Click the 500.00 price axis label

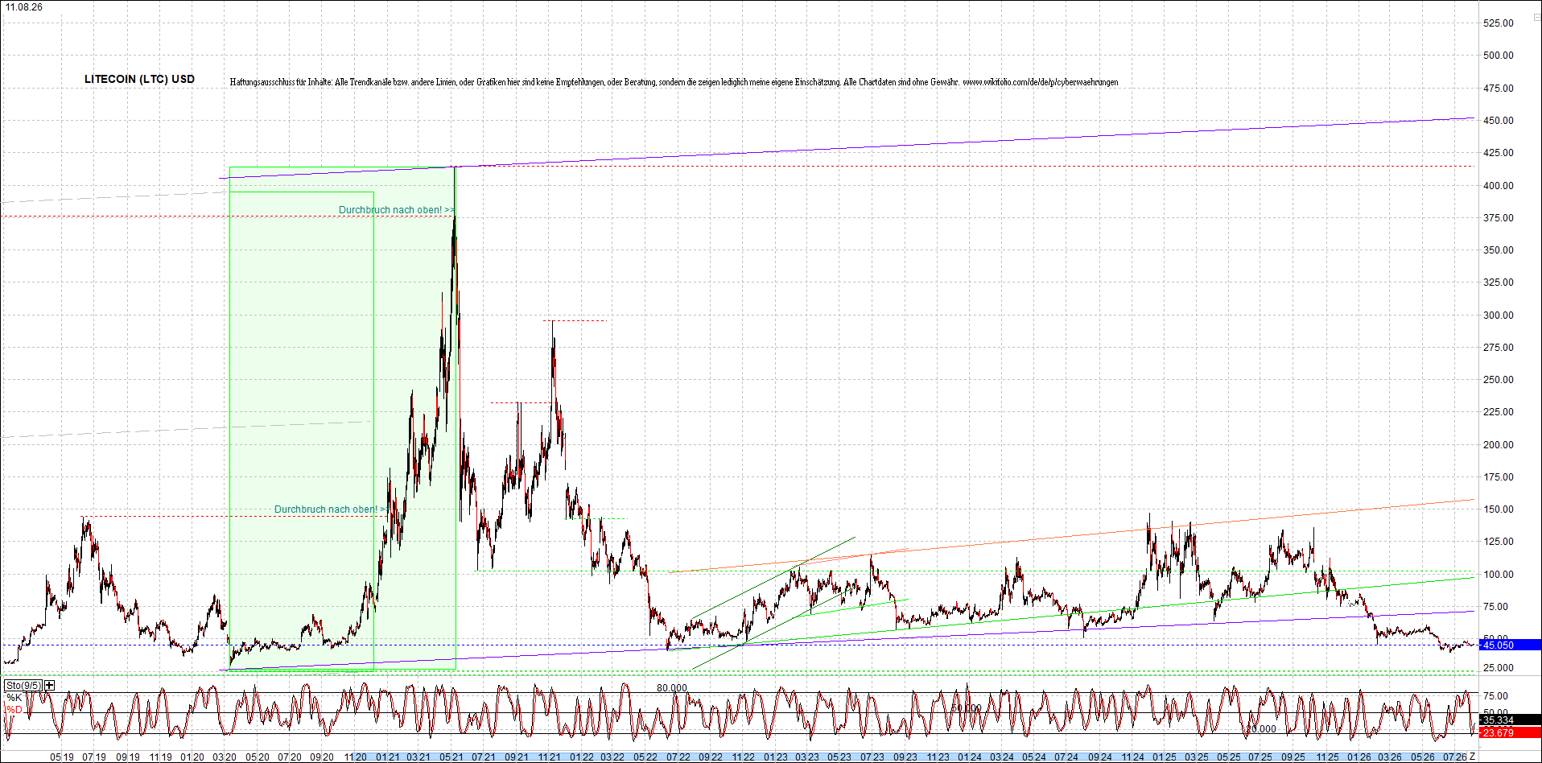(1499, 56)
